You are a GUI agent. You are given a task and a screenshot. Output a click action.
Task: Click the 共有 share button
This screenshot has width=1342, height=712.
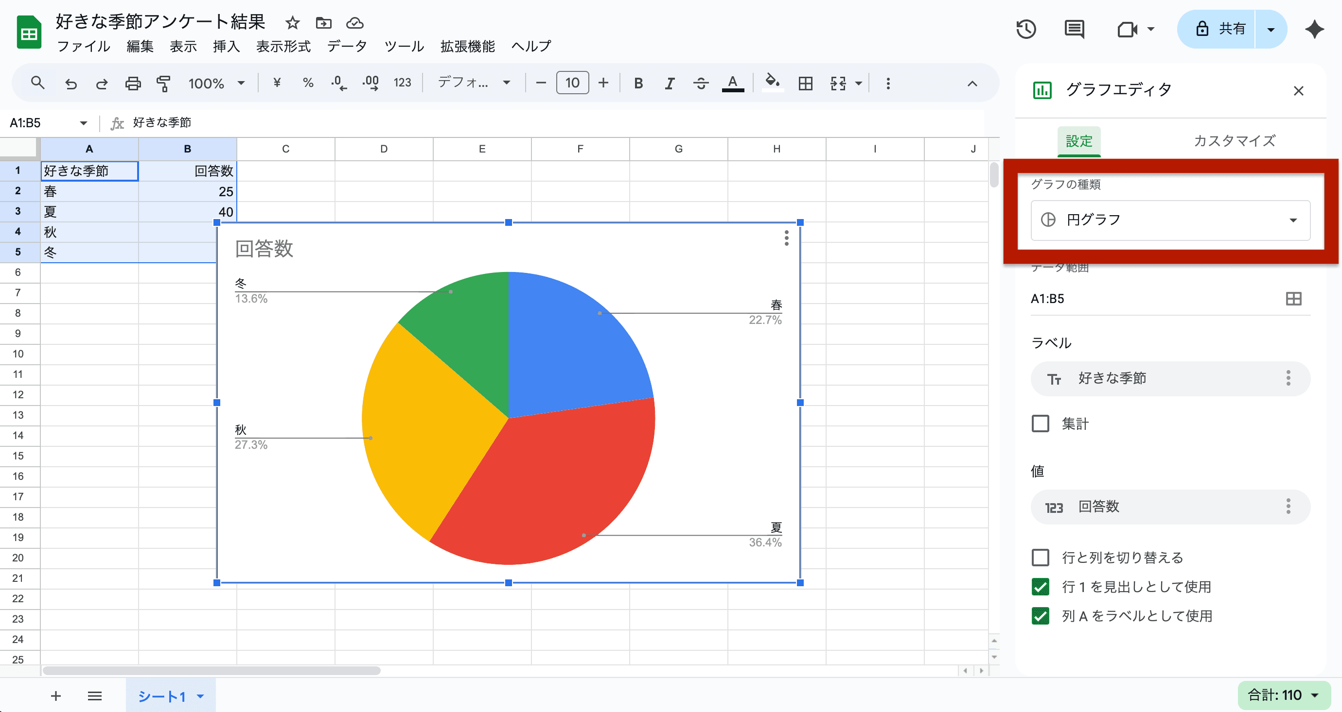[1218, 29]
